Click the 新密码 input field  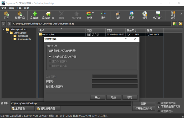click(115, 81)
